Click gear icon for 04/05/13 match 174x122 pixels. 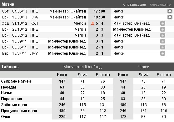[x=170, y=11]
